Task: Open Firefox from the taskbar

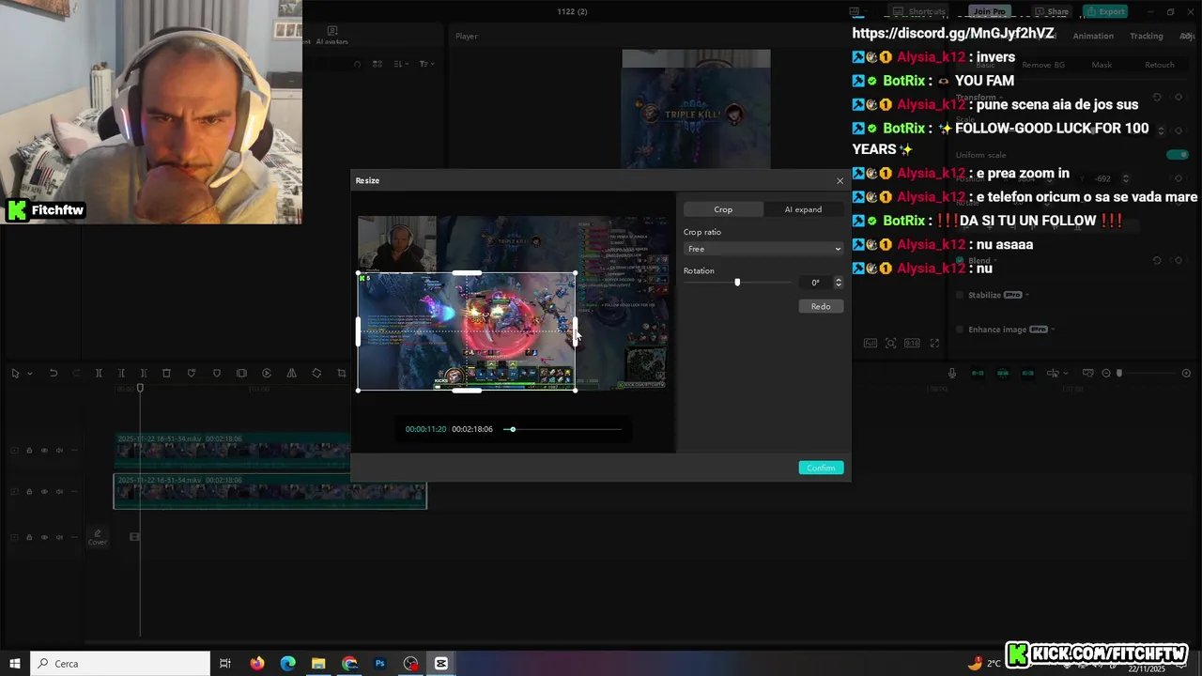Action: pyautogui.click(x=257, y=663)
